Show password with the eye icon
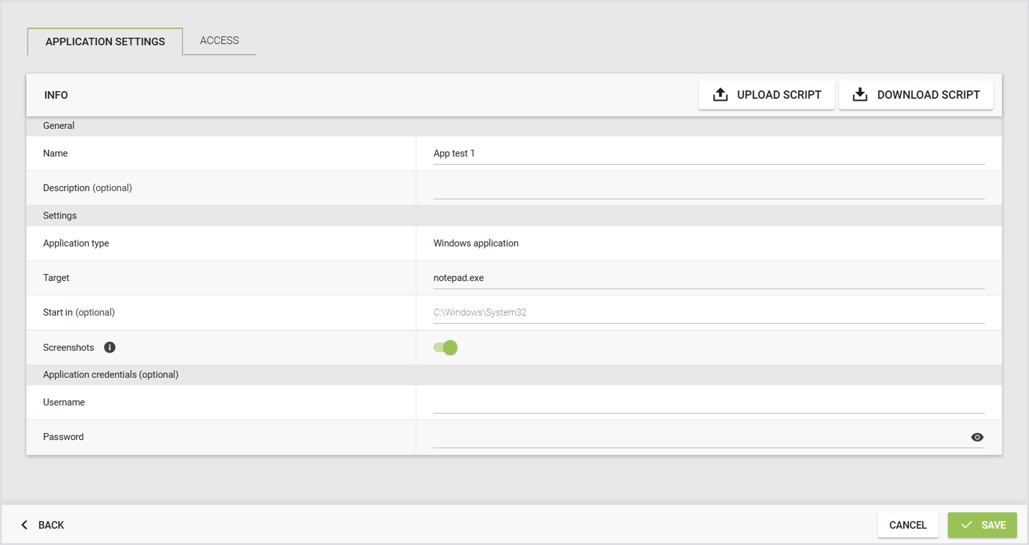This screenshot has height=545, width=1029. click(x=977, y=438)
